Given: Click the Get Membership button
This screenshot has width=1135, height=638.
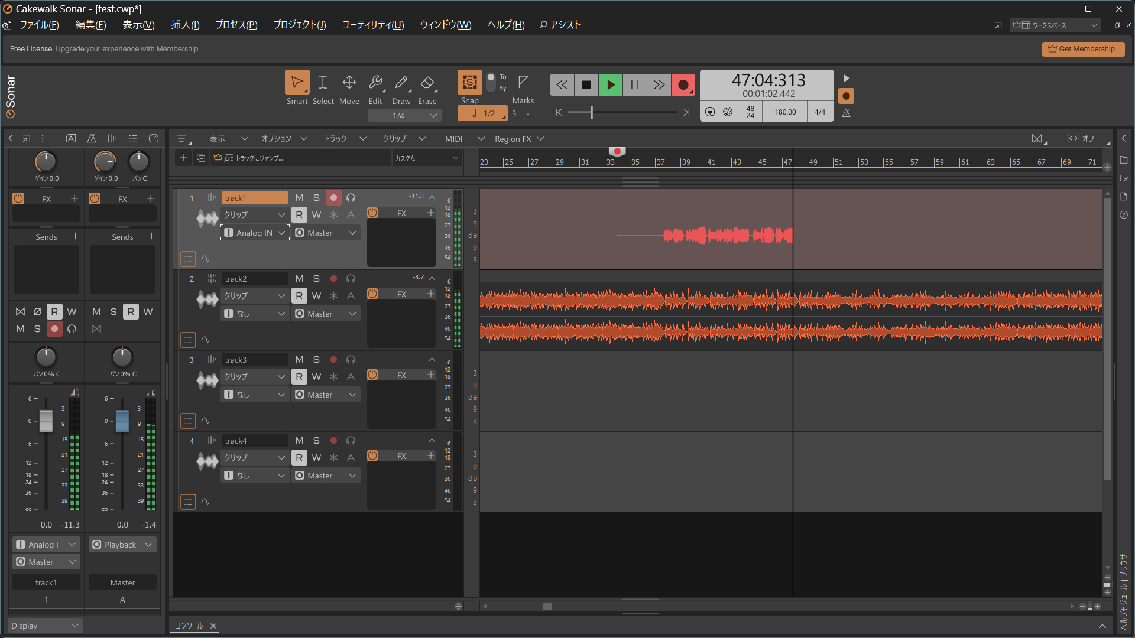Looking at the screenshot, I should [1083, 49].
